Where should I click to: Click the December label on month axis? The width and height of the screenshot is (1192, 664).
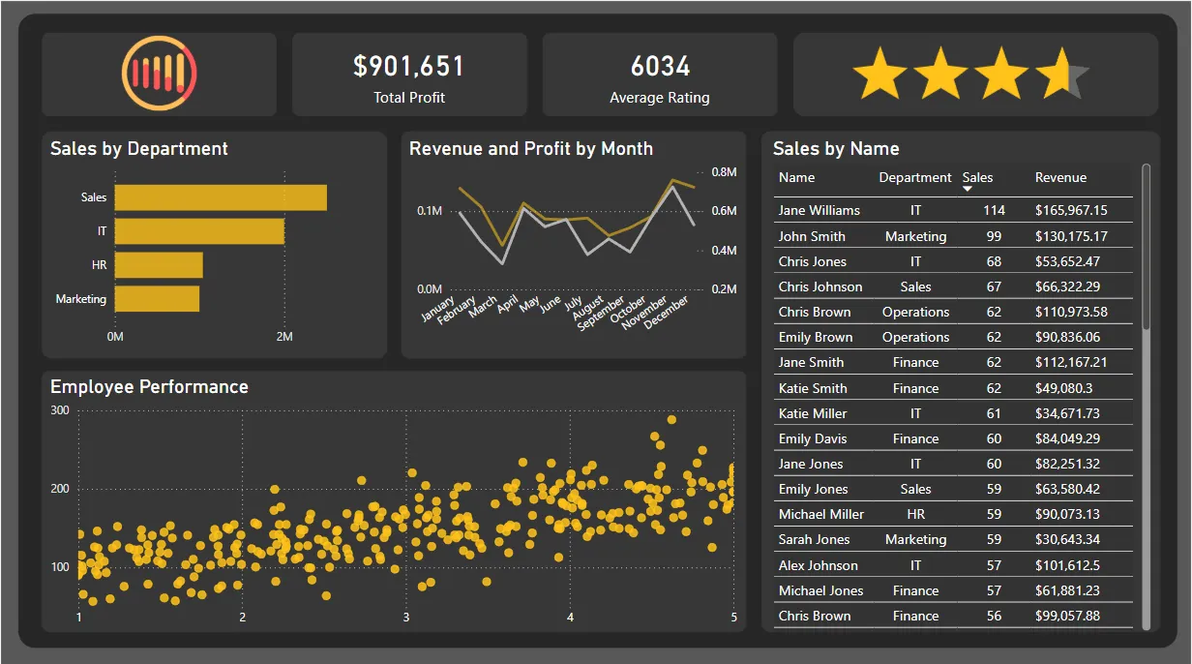click(x=667, y=313)
